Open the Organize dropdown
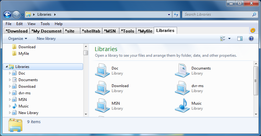Viewport: 261px width, 136px height. [x=18, y=39]
